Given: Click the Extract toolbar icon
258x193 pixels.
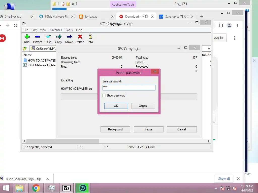Looking at the screenshot, I should click(x=38, y=37).
